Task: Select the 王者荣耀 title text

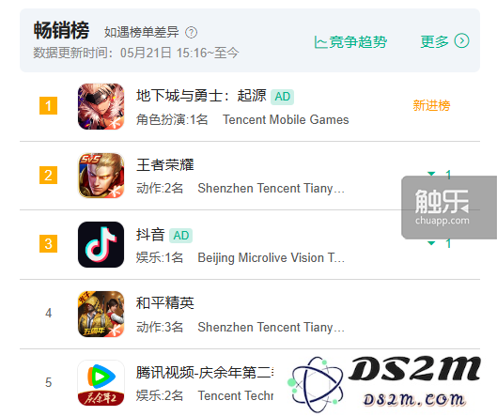Action: click(165, 164)
